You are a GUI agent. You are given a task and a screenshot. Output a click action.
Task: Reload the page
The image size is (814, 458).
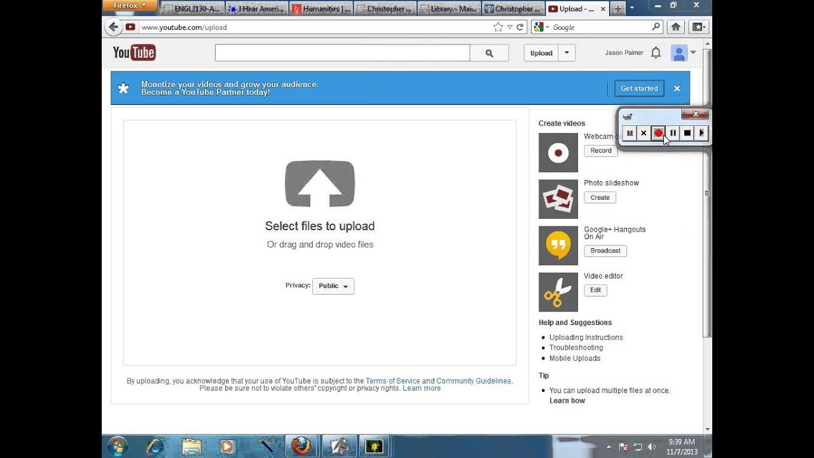tap(520, 27)
